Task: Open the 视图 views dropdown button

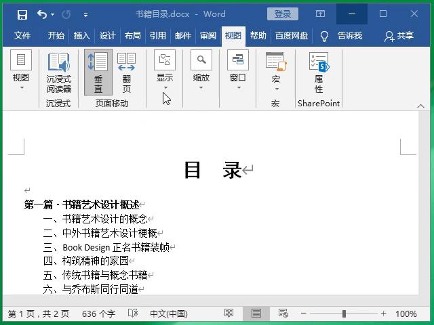Action: click(21, 70)
